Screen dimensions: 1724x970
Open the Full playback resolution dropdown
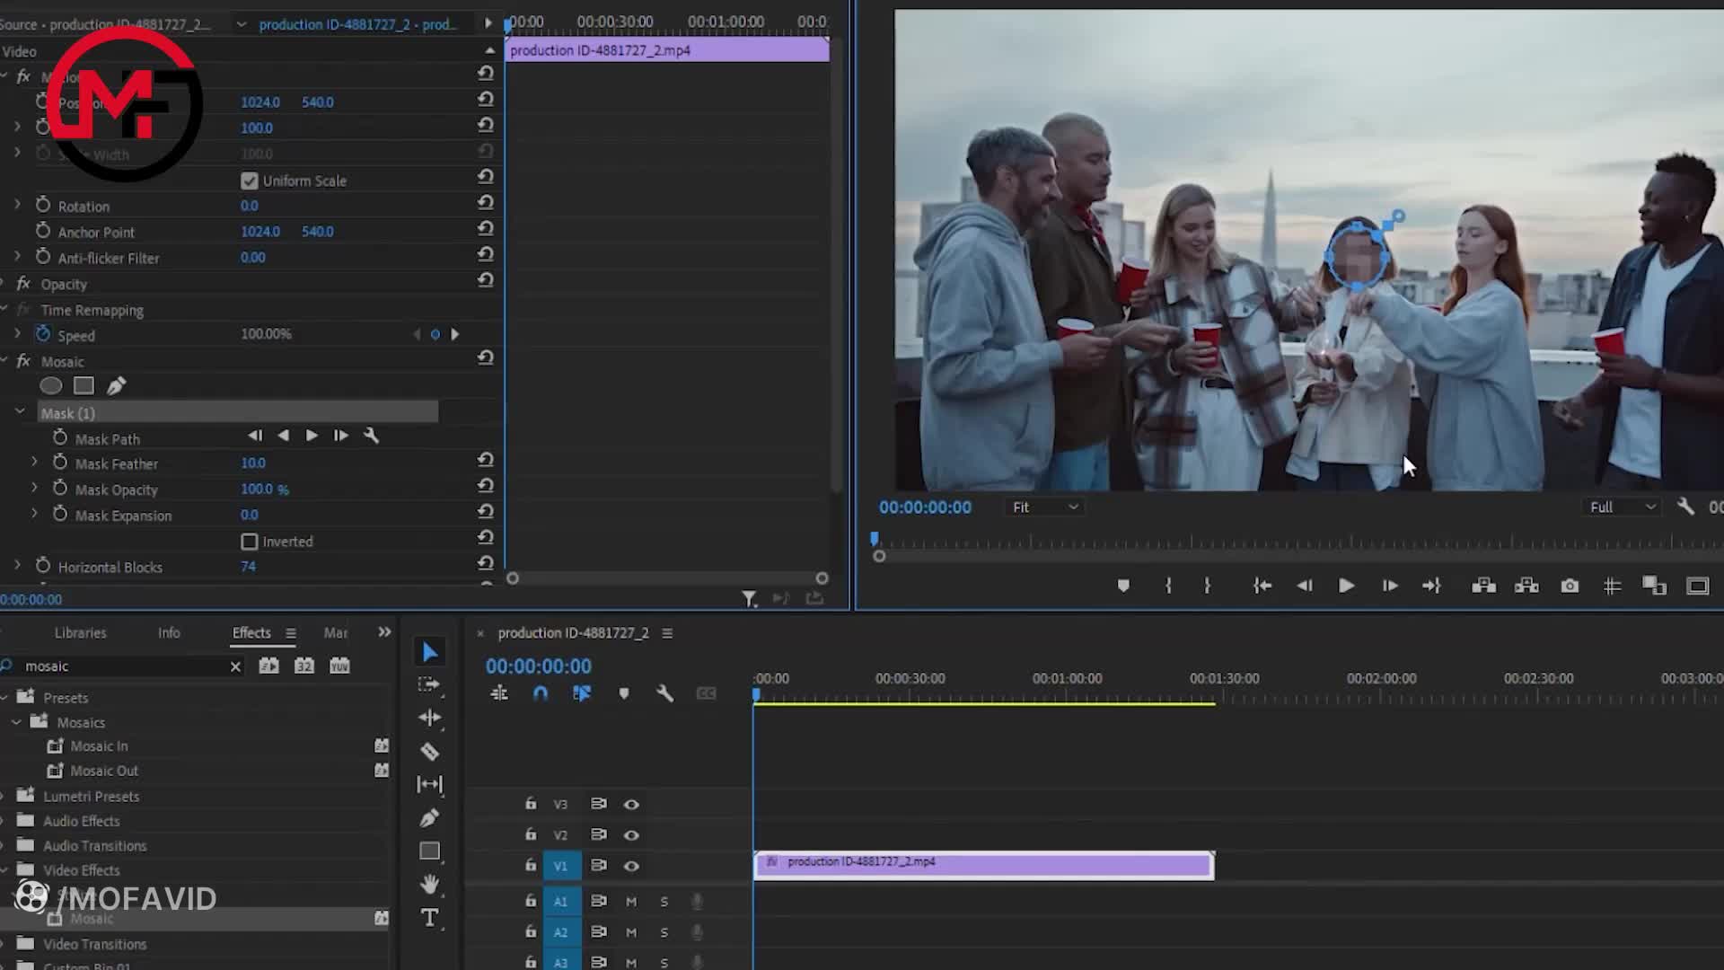pyautogui.click(x=1622, y=507)
